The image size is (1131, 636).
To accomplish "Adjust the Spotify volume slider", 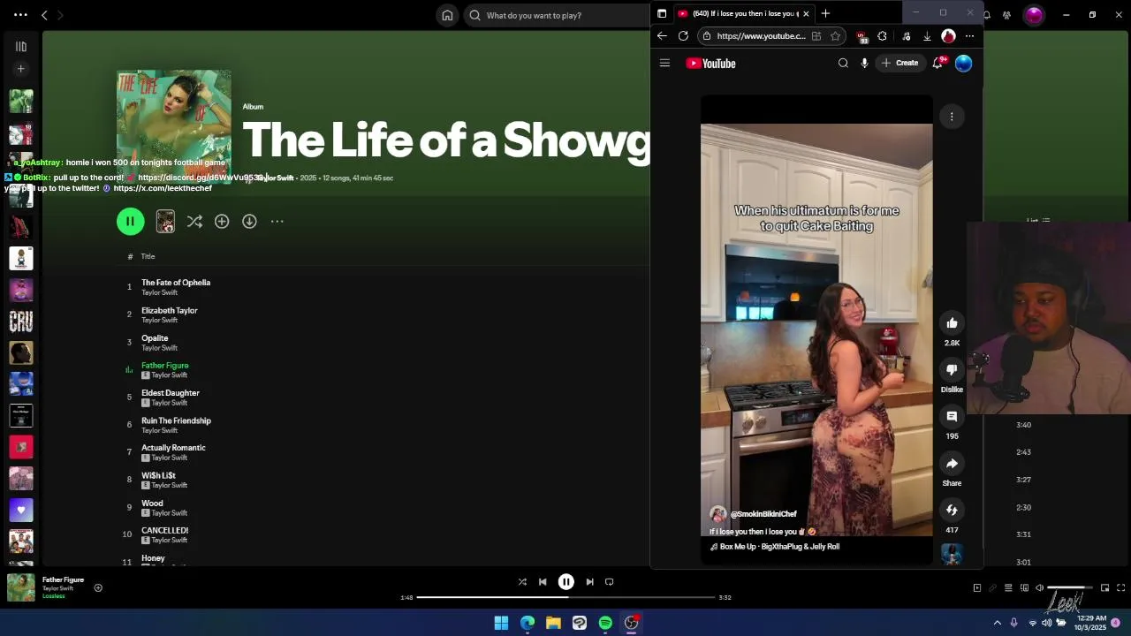I will tap(1070, 587).
